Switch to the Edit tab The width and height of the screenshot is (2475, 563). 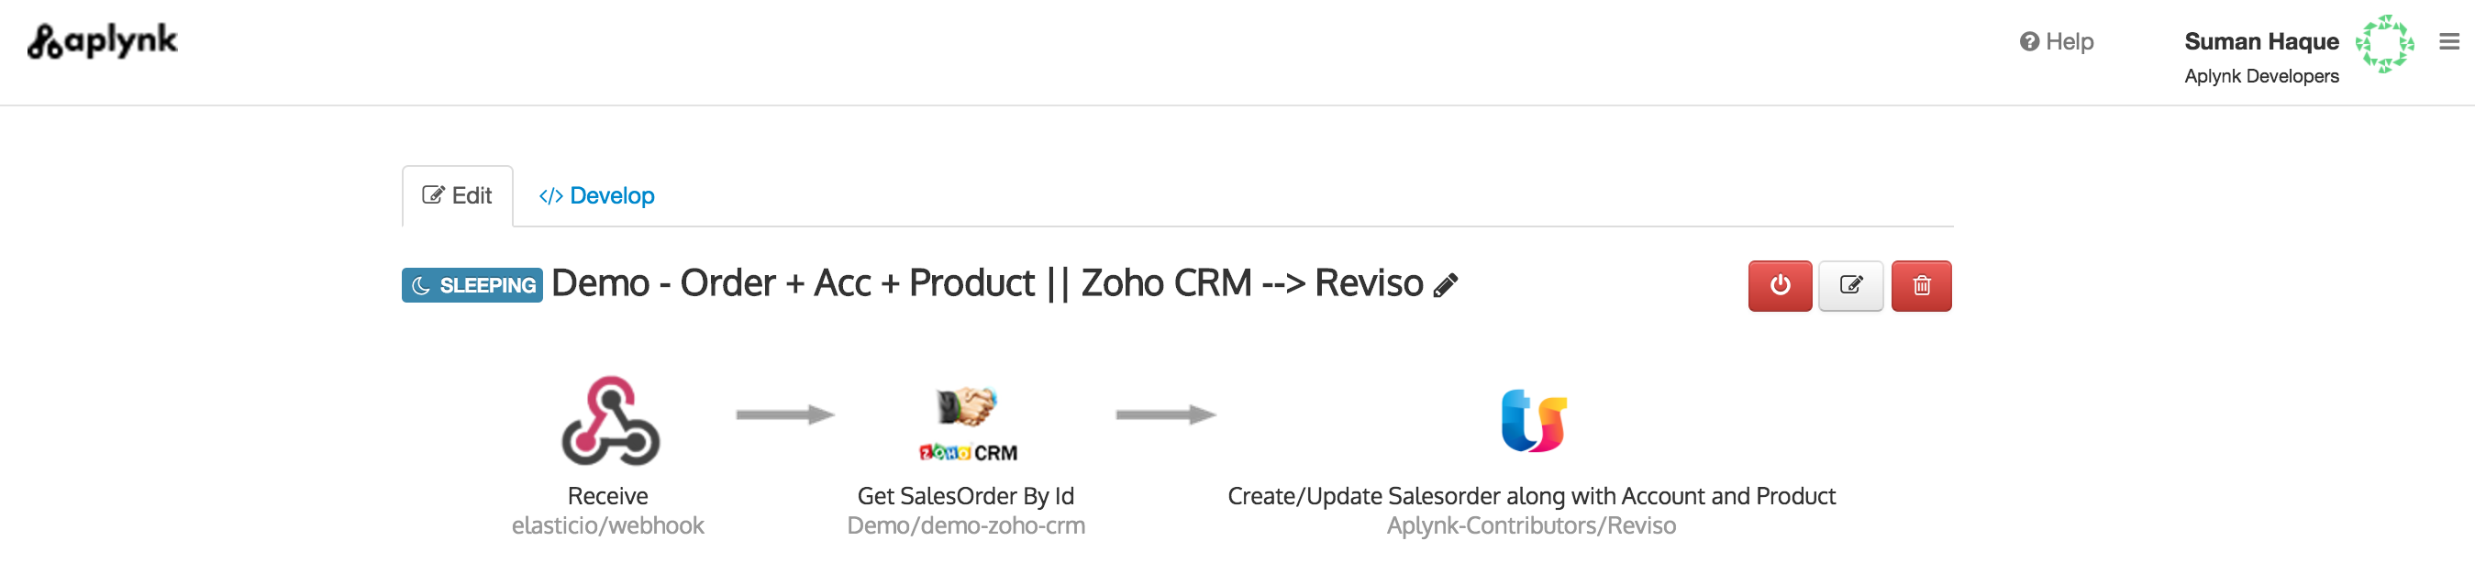coord(458,196)
